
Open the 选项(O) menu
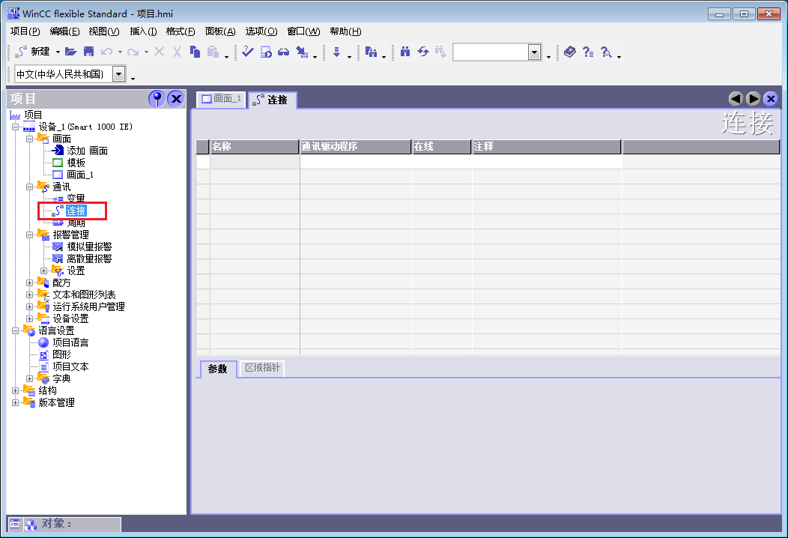coord(261,31)
